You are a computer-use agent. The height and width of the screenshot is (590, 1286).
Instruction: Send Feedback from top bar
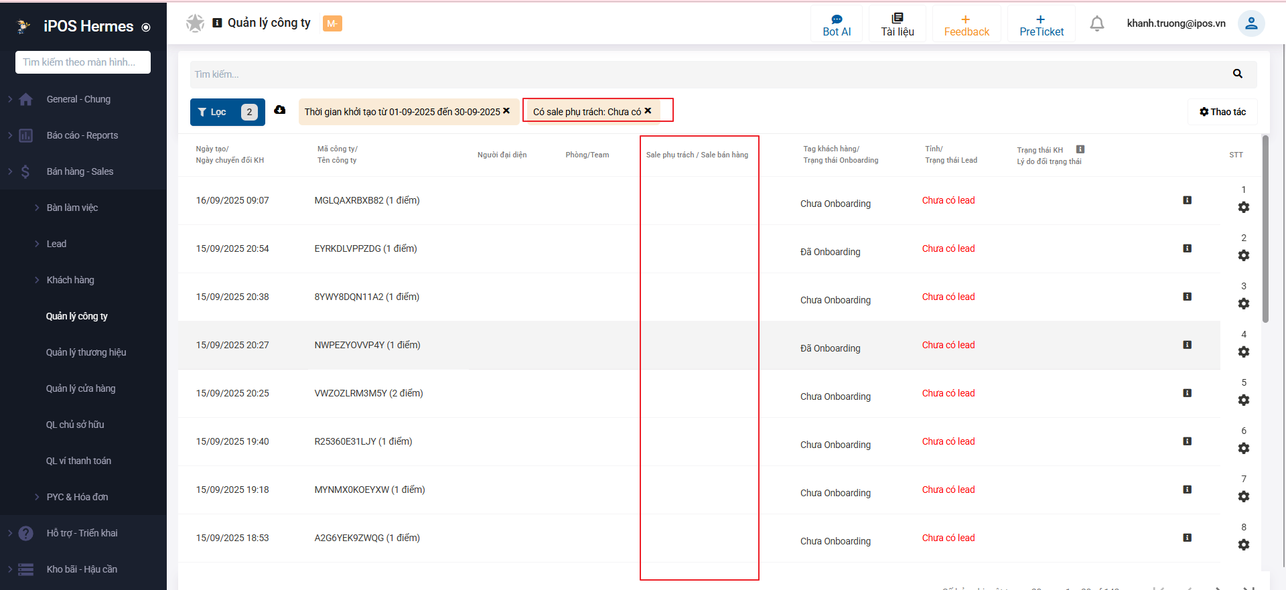pyautogui.click(x=967, y=25)
